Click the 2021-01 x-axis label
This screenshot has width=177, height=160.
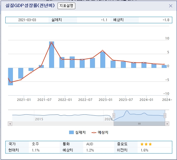[24, 100]
